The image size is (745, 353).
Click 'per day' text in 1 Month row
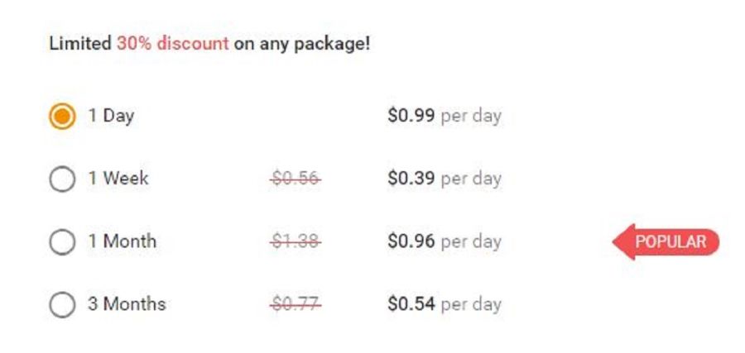coord(471,242)
